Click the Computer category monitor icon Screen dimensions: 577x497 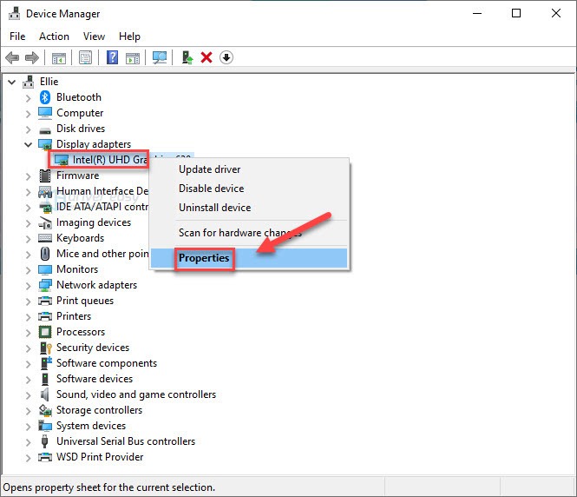click(45, 113)
